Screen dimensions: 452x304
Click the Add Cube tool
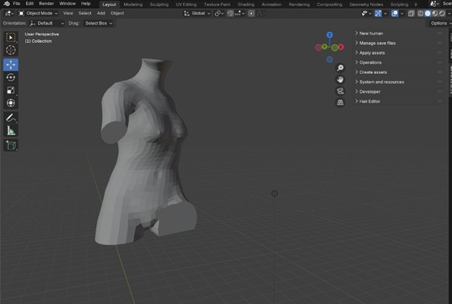11,145
